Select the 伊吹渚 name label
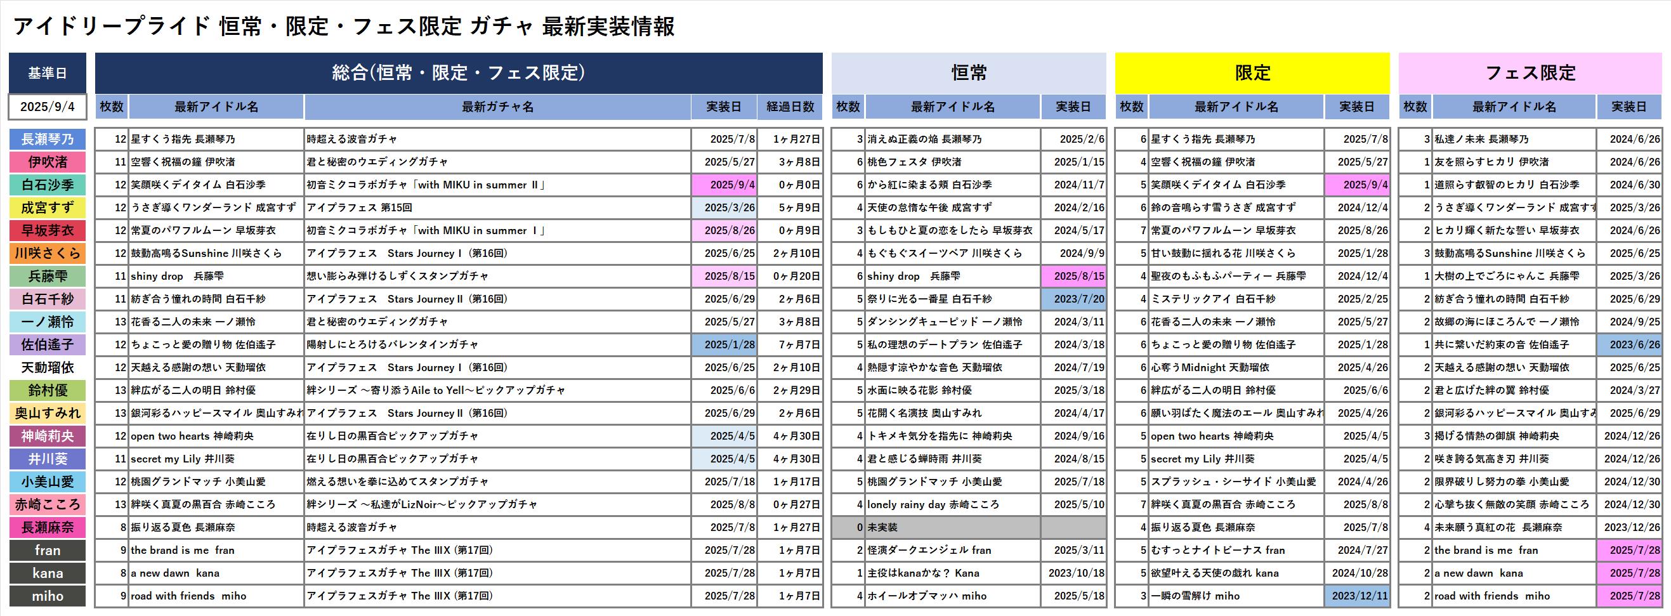1671x616 pixels. tap(48, 162)
